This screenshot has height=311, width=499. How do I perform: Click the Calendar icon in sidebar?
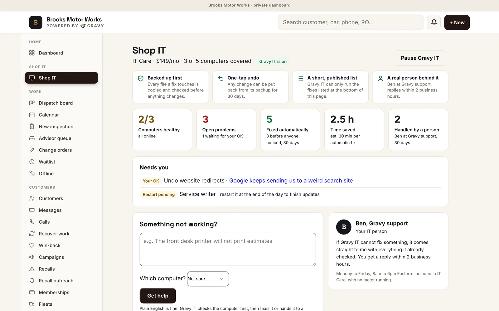click(x=32, y=115)
